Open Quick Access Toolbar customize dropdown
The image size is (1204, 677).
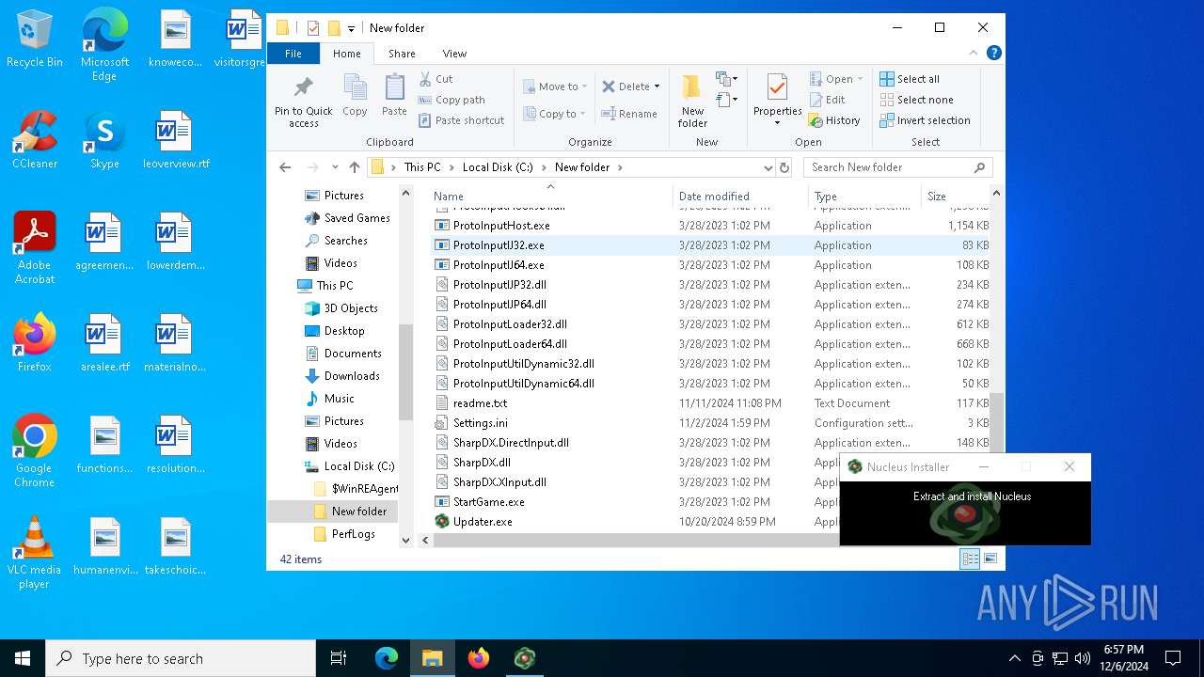point(351,29)
